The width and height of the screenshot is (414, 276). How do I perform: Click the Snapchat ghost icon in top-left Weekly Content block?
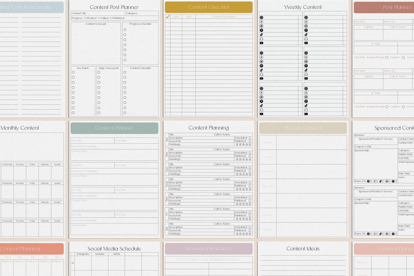point(261,39)
